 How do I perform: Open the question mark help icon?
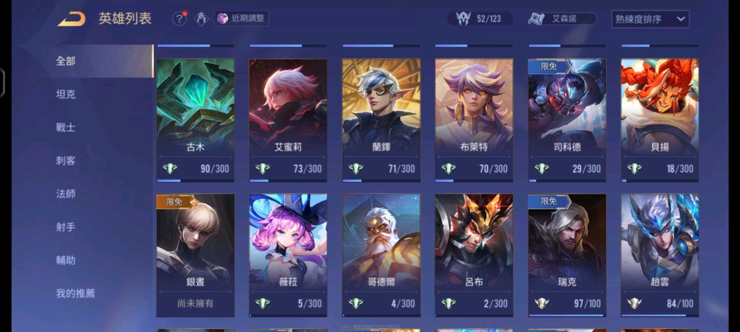pos(180,19)
